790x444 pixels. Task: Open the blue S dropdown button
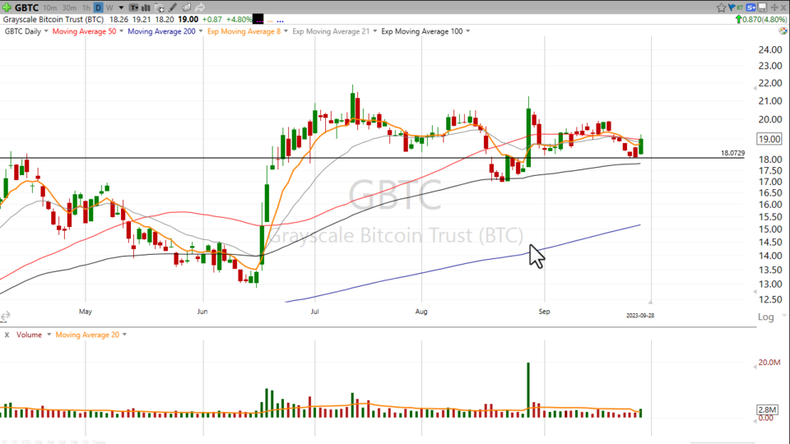pyautogui.click(x=751, y=7)
